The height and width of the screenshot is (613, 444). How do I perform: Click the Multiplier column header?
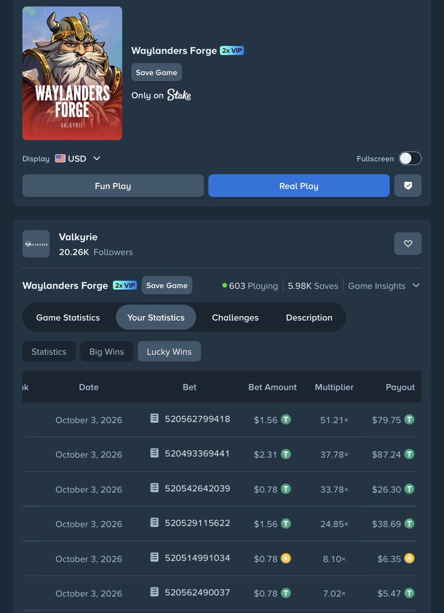tap(334, 387)
